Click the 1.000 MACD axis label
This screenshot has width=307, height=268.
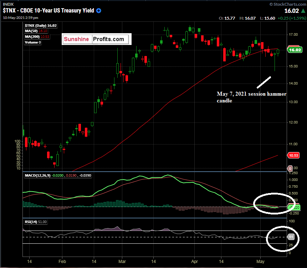click(293, 179)
